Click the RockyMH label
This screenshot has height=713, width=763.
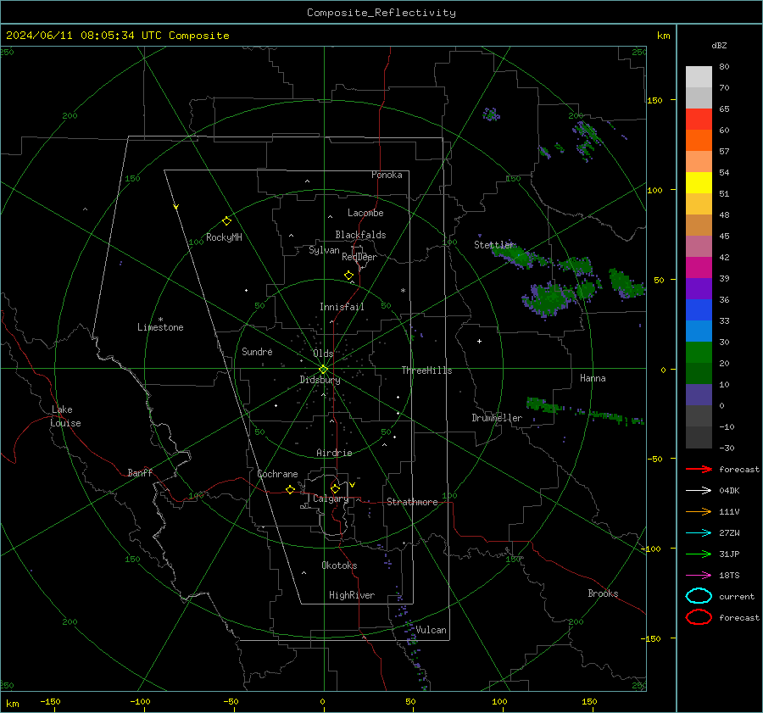pyautogui.click(x=224, y=237)
